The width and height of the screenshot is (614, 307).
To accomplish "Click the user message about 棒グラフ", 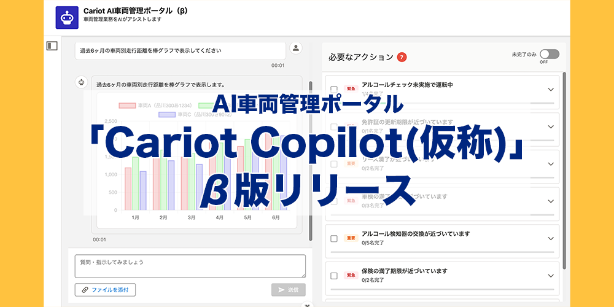I will click(181, 51).
